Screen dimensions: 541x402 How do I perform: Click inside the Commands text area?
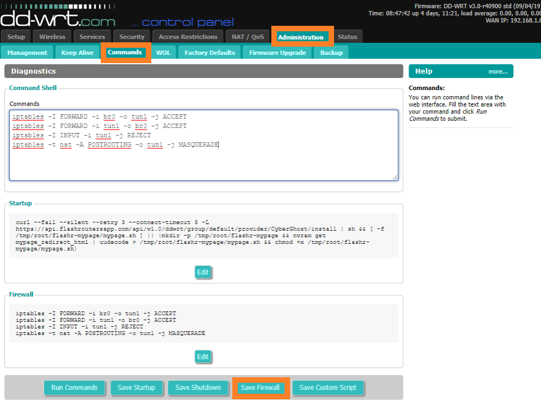pyautogui.click(x=204, y=145)
